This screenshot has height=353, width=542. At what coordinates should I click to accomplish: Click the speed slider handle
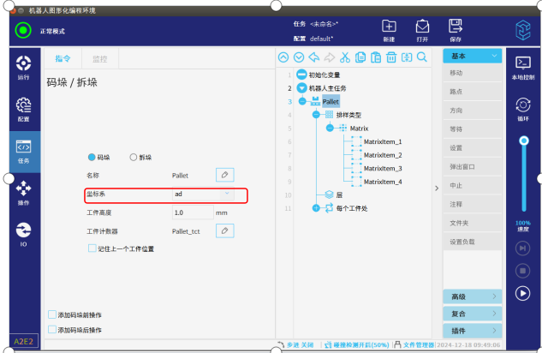point(524,140)
